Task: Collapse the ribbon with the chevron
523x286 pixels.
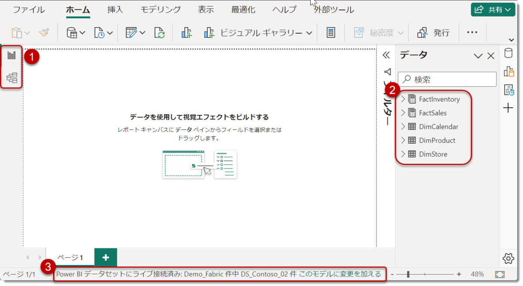Action: pos(512,41)
